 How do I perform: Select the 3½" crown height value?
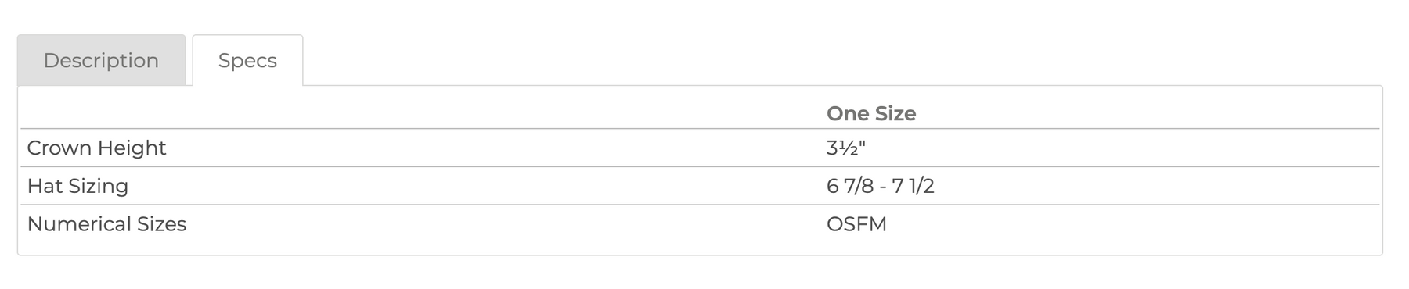tap(845, 148)
